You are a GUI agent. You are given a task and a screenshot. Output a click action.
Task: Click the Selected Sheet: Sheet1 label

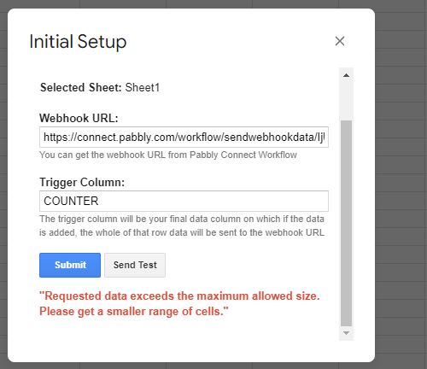100,87
